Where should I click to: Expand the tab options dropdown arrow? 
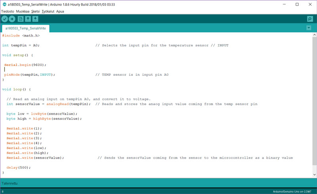click(309, 28)
